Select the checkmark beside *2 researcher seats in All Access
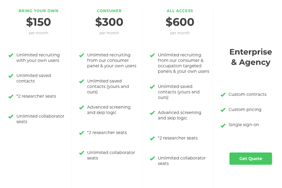The image size is (282, 188). [x=152, y=138]
